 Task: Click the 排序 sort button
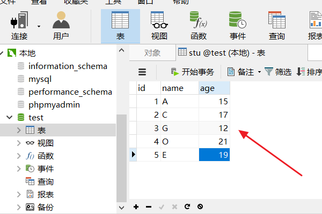tap(309, 72)
